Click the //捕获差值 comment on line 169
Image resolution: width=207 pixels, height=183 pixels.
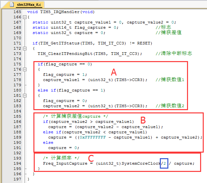[169, 33]
